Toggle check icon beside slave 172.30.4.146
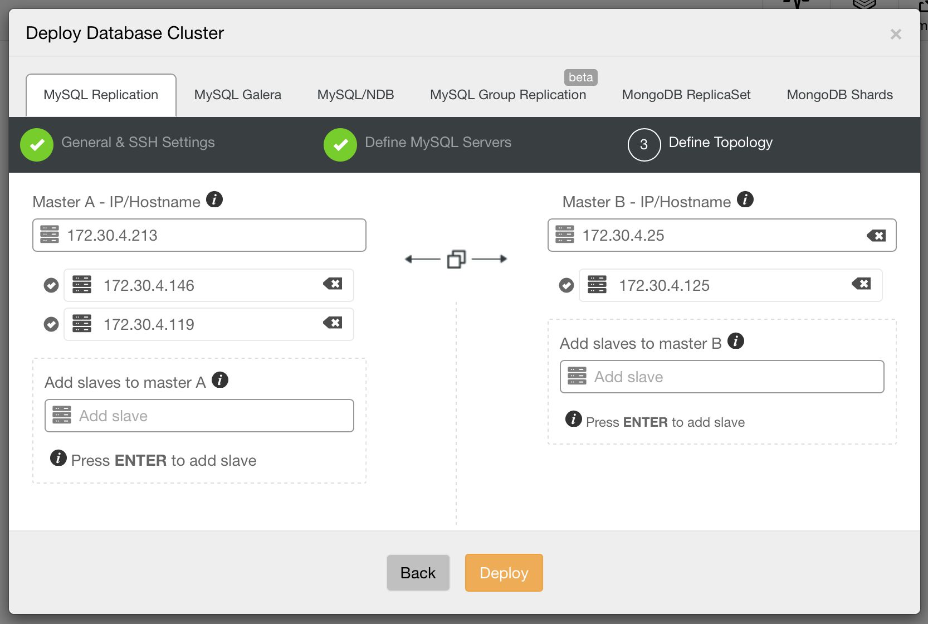The image size is (928, 624). pyautogui.click(x=51, y=286)
